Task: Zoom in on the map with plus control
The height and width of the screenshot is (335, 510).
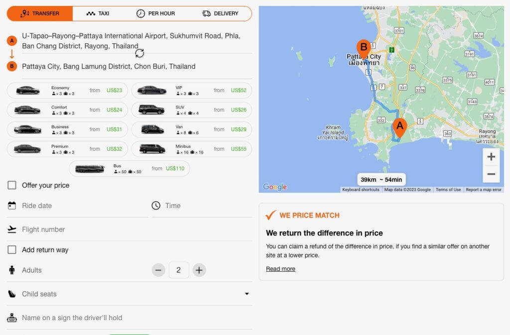Action: 491,157
